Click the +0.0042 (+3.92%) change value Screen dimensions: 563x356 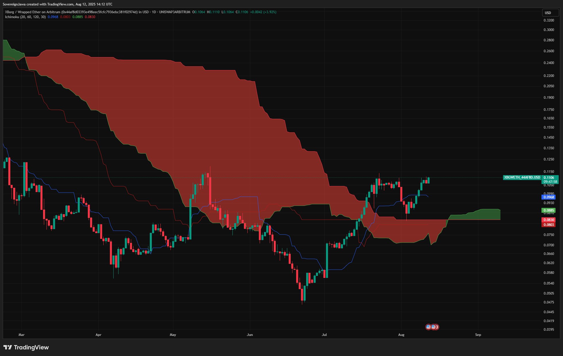click(x=263, y=12)
